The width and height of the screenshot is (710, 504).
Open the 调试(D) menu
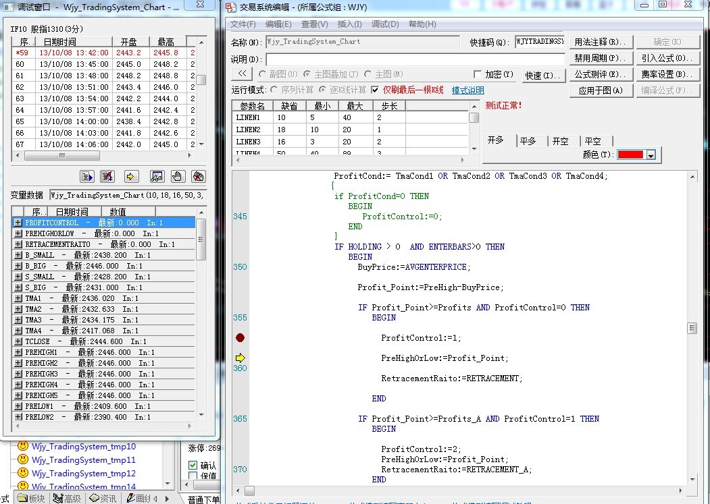coord(385,24)
